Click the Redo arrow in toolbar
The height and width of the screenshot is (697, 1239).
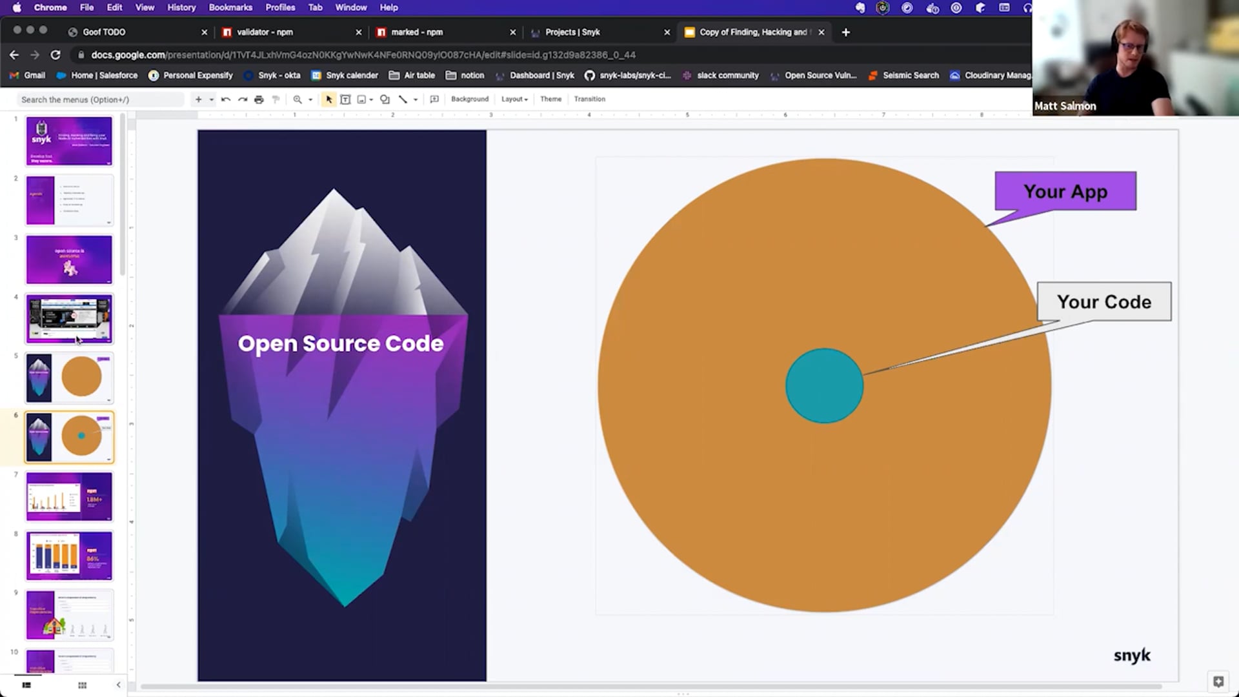[x=243, y=99]
